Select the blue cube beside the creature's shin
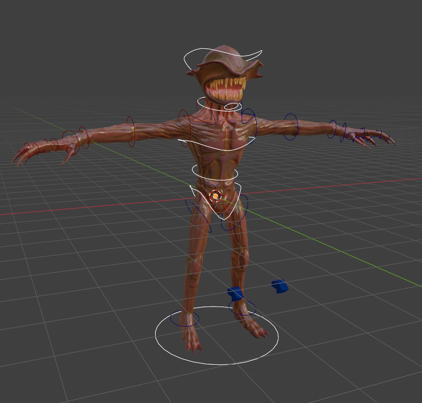This screenshot has width=422, height=403. (x=236, y=293)
